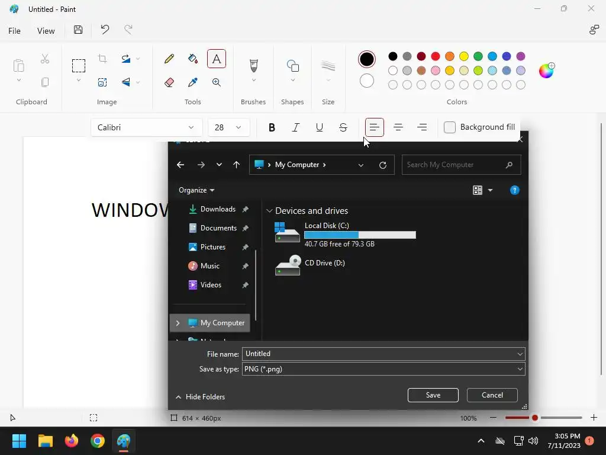Click the Paste clipboard icon
This screenshot has width=606, height=455.
coord(18,65)
